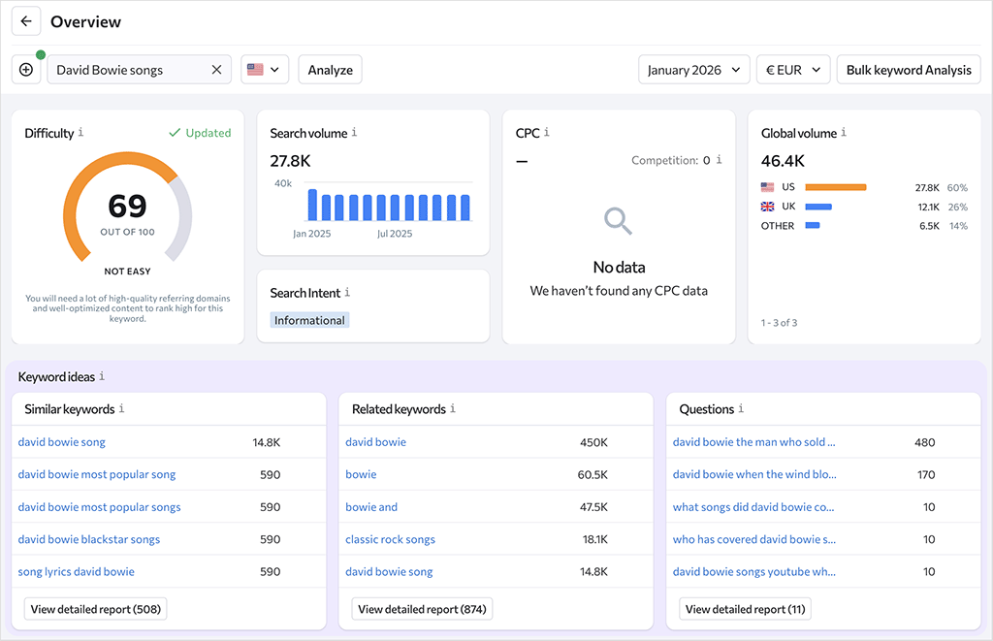Open the US flag country dropdown

(265, 70)
